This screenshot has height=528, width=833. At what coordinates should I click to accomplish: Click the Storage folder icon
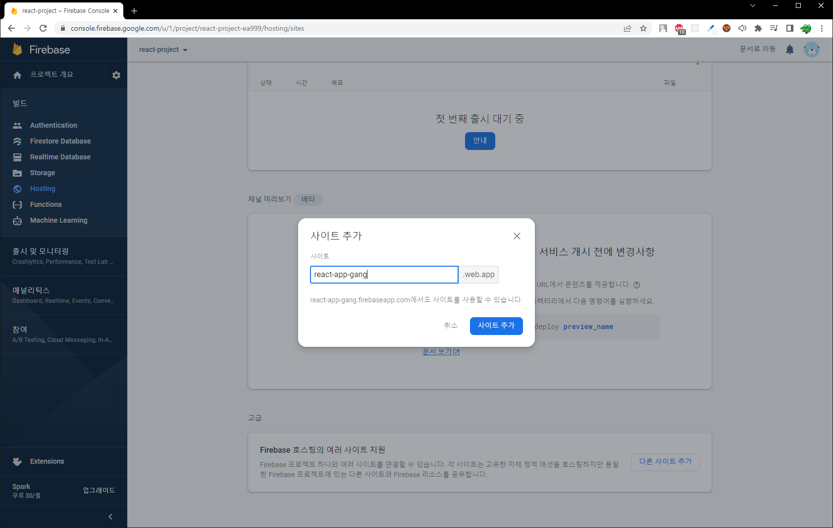17,173
